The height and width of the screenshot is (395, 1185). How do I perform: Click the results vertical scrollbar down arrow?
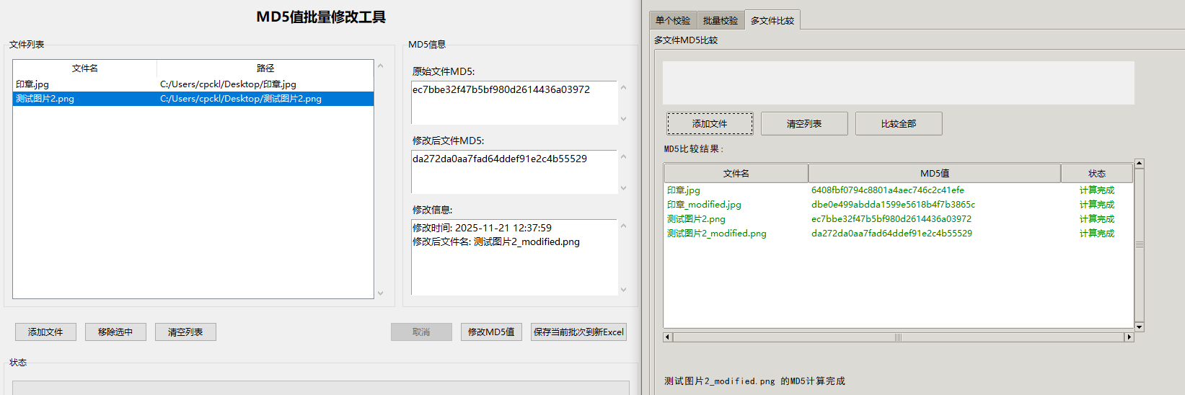[1140, 327]
